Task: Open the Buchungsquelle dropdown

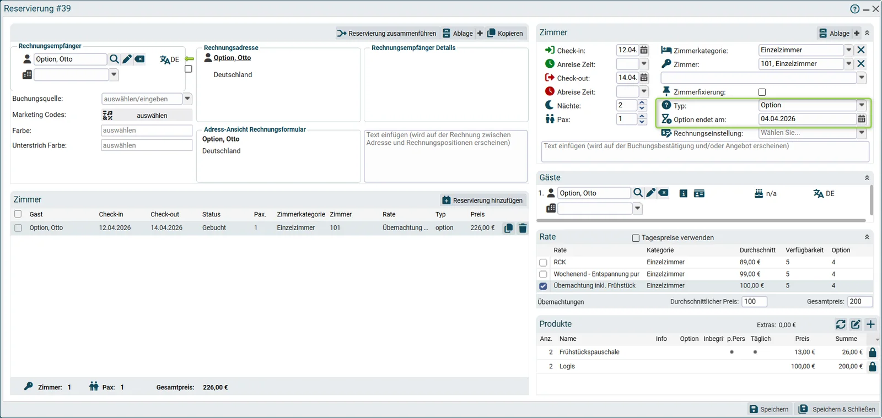Action: tap(187, 99)
